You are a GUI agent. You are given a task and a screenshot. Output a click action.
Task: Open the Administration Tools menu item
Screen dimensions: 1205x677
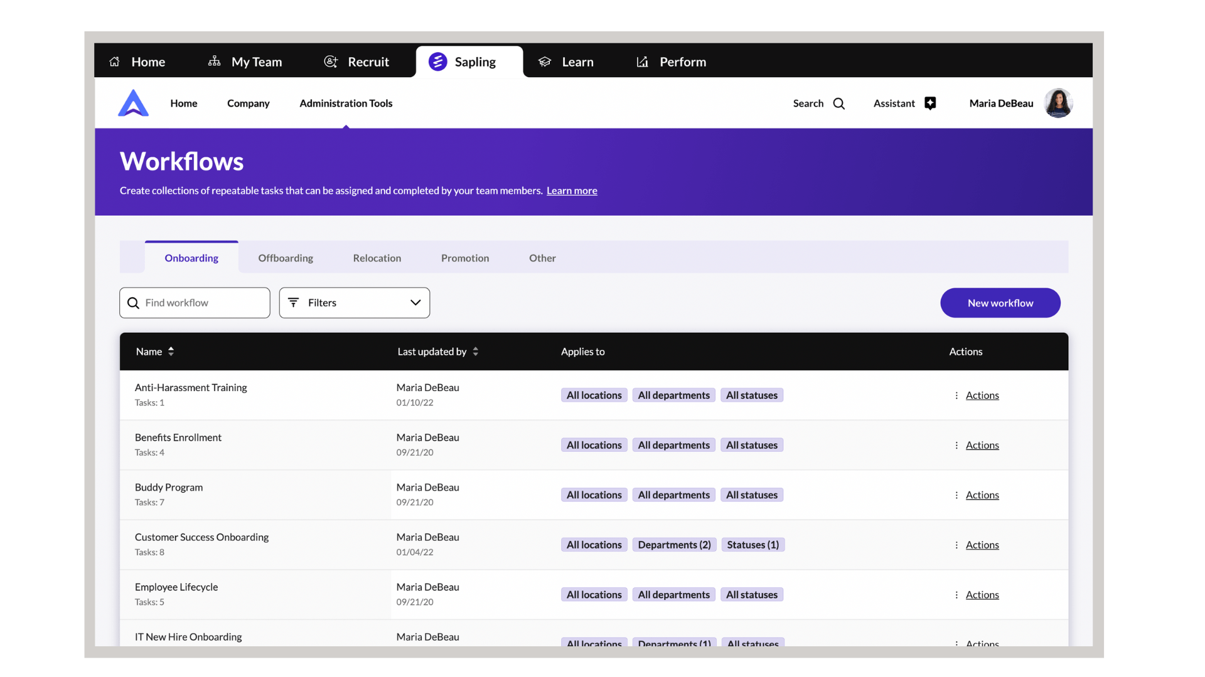tap(346, 103)
